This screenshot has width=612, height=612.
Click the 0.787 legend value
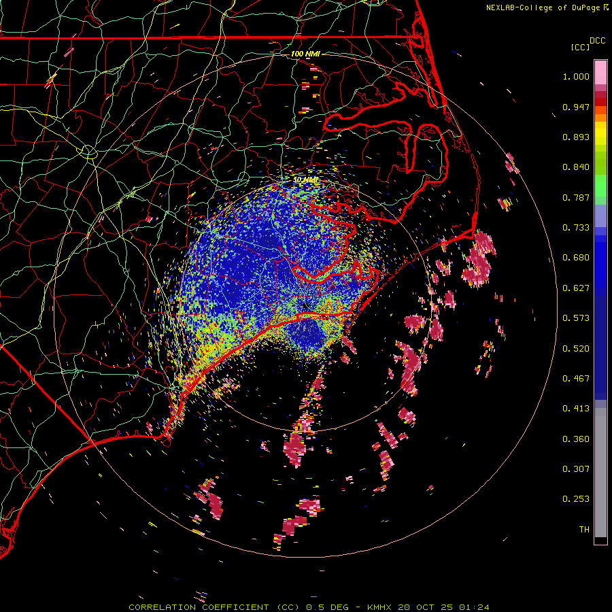[576, 197]
